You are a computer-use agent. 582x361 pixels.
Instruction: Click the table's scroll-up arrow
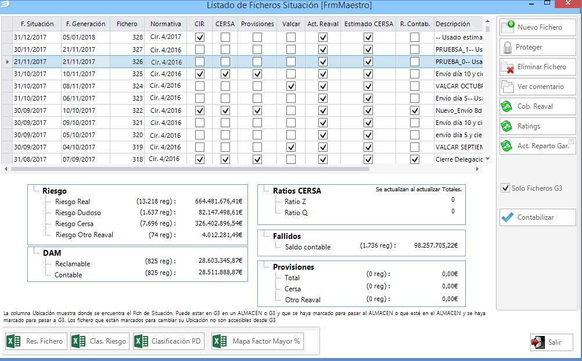point(488,21)
